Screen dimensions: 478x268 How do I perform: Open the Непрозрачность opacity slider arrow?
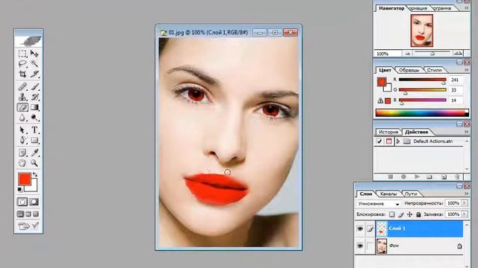[465, 203]
